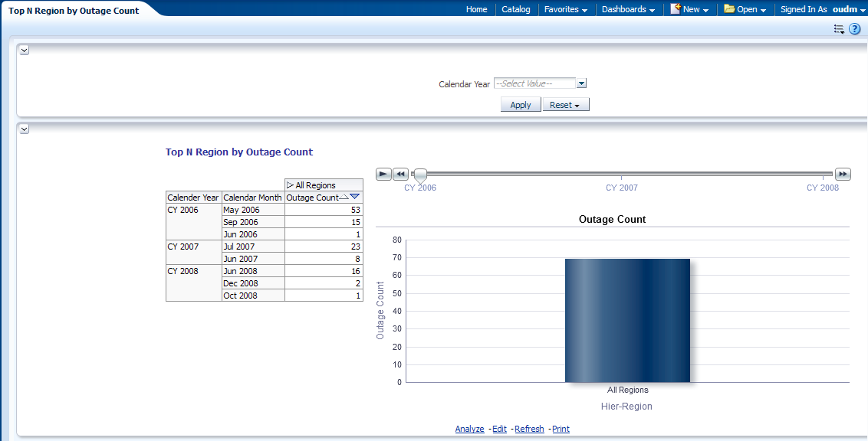Select CY 2006 slider label
The width and height of the screenshot is (868, 441).
tap(420, 188)
